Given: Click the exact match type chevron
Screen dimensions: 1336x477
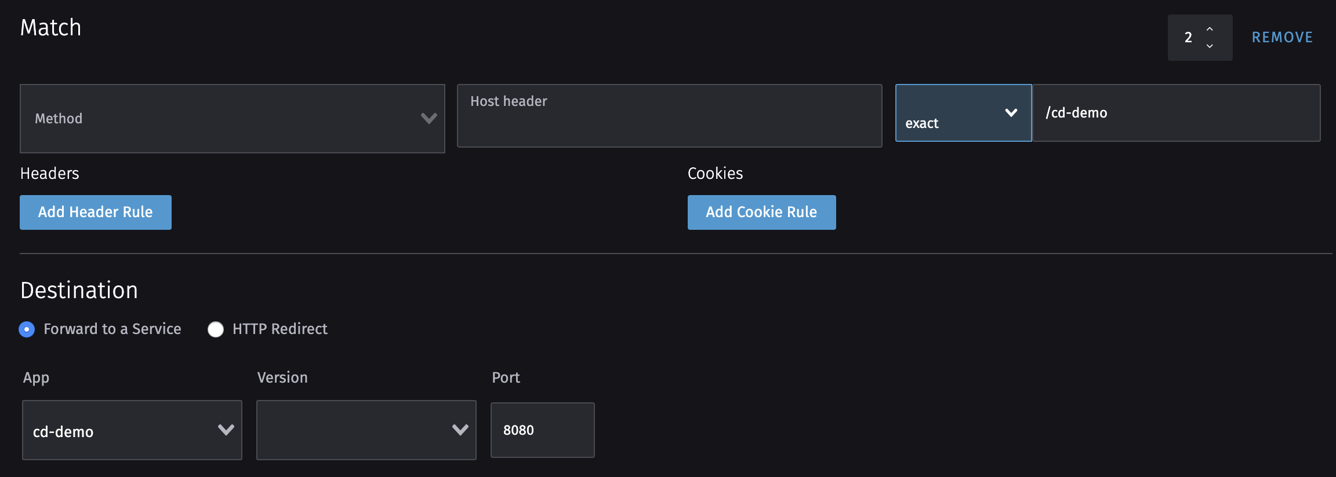Looking at the screenshot, I should (1011, 113).
